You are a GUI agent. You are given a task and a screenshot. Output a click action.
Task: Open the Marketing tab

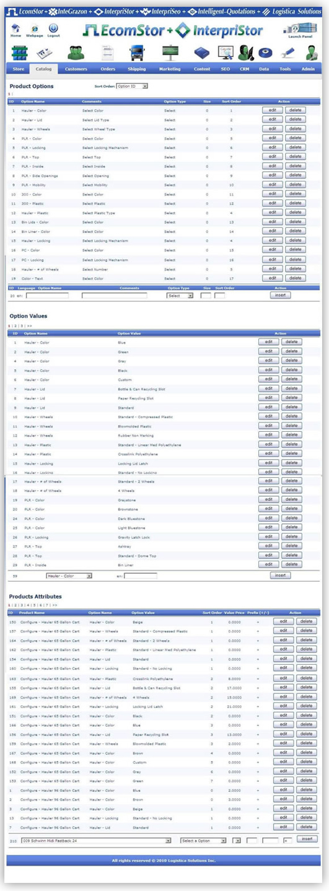click(x=170, y=69)
